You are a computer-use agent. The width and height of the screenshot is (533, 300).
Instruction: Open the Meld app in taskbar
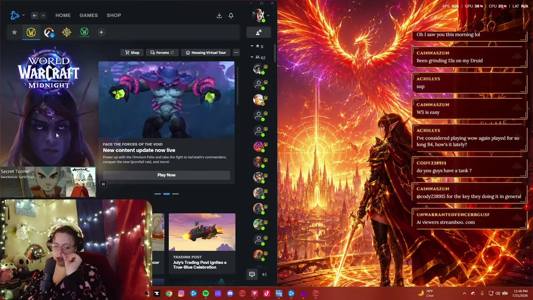click(279, 293)
